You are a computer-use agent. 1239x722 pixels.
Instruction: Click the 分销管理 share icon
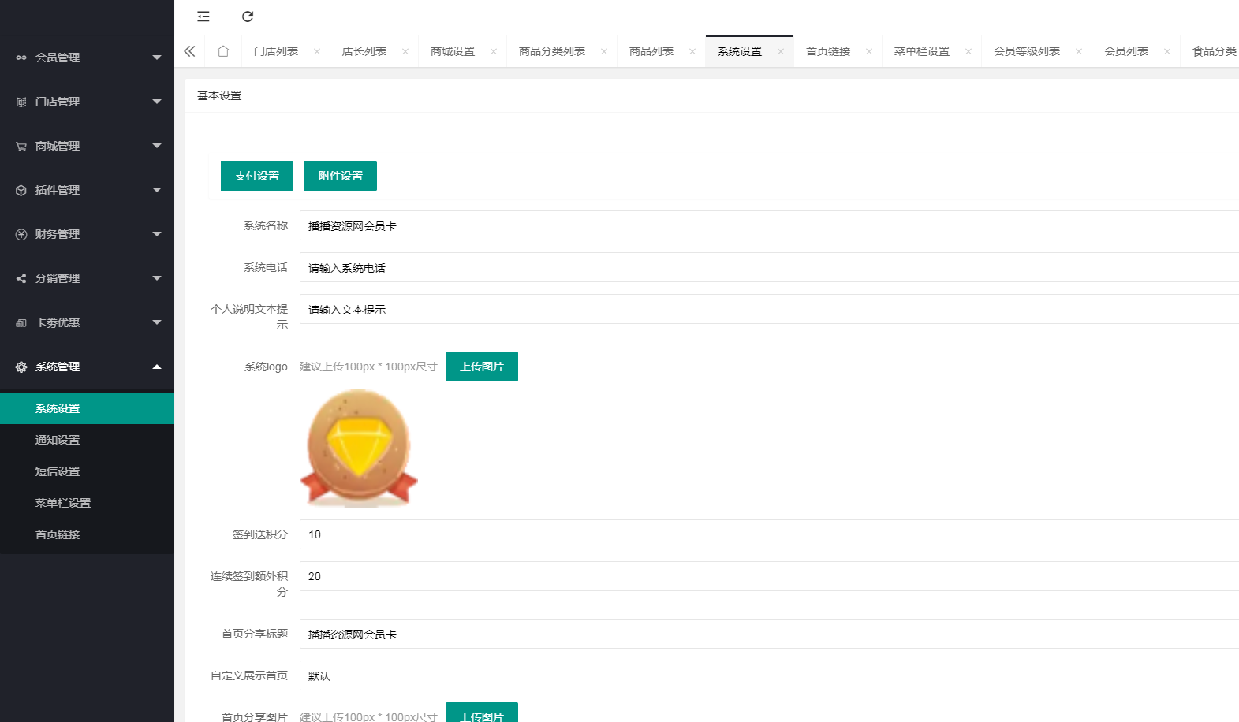coord(21,278)
